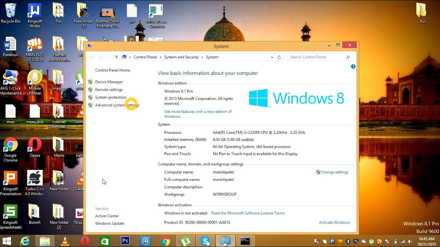Click the Search Control Panel field

point(320,57)
